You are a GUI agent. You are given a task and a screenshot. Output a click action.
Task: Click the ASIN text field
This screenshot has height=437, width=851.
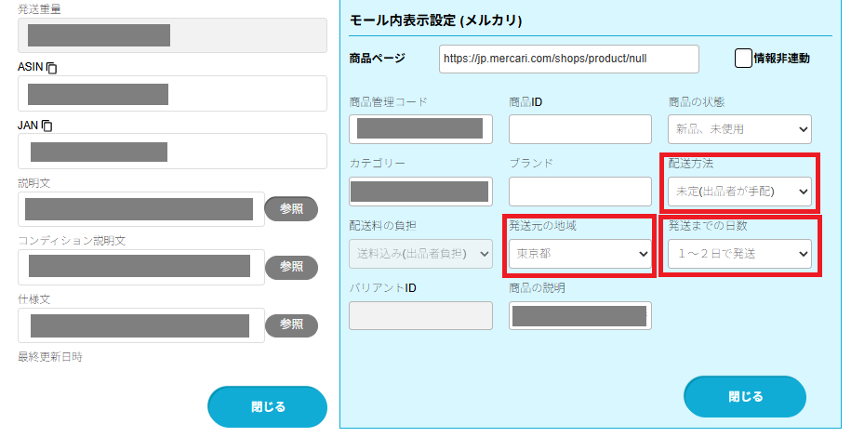(172, 94)
